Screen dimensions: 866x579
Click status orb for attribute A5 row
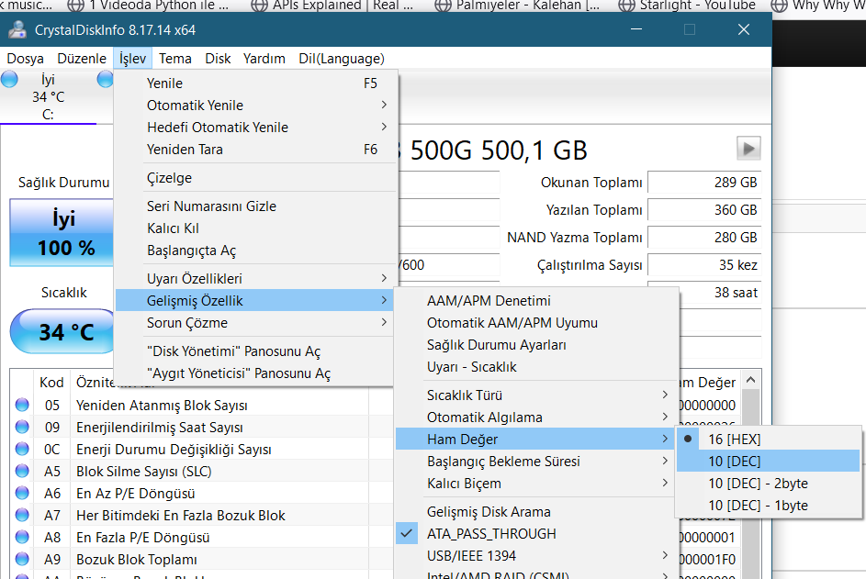tap(23, 471)
